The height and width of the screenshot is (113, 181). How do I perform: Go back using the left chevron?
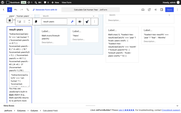pyautogui.click(x=4, y=10)
